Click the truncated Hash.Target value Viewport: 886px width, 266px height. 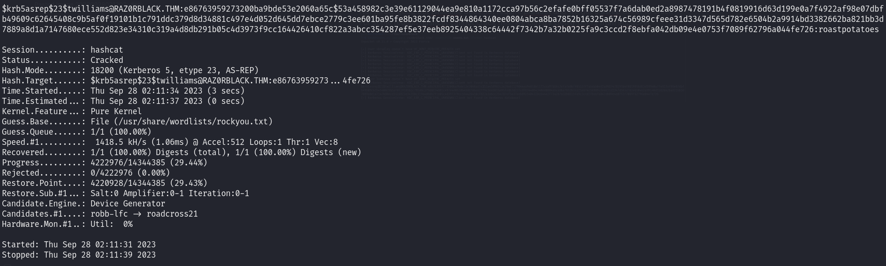[230, 81]
